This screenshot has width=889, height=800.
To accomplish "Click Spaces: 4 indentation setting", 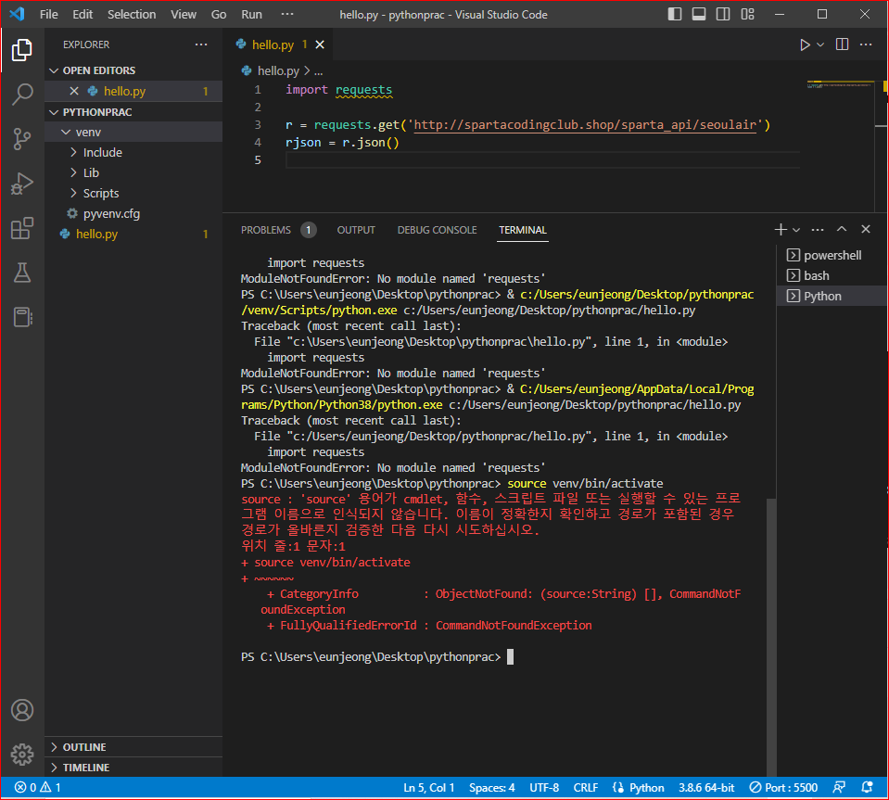I will coord(491,788).
